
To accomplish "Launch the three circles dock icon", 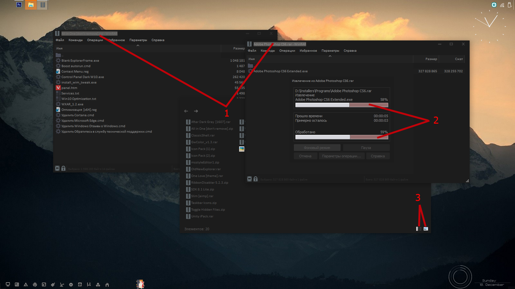I will pos(98,285).
